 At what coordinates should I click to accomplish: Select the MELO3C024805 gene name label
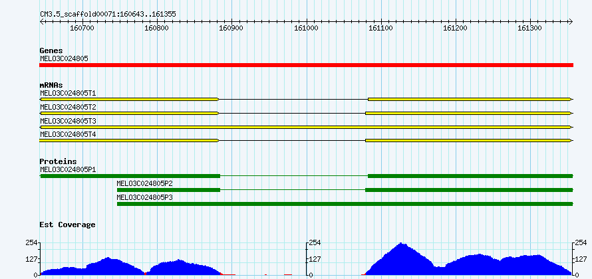[x=64, y=58]
